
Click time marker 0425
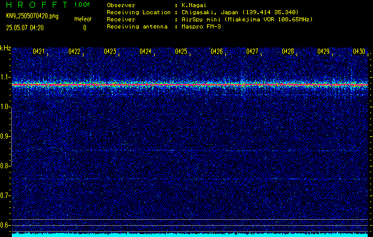(181, 52)
